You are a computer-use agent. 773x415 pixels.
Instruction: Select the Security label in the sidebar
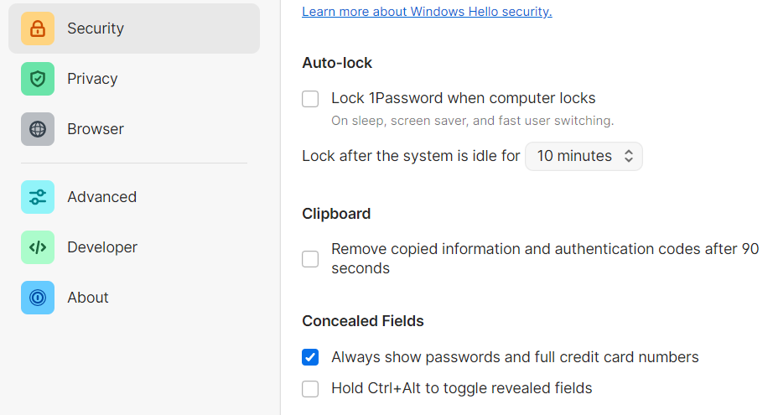click(96, 29)
